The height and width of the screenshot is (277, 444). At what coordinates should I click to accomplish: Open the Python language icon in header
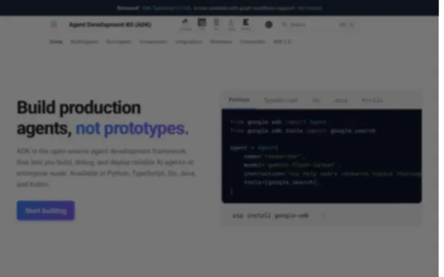point(185,24)
